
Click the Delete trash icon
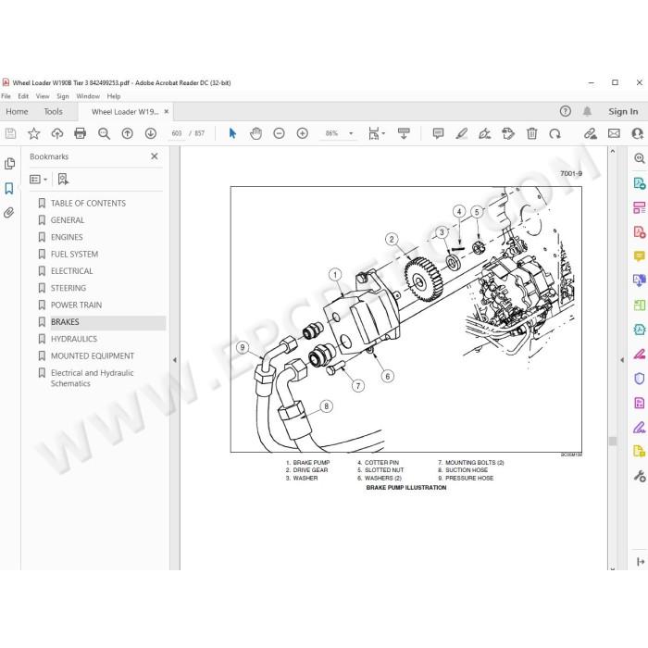click(x=532, y=133)
